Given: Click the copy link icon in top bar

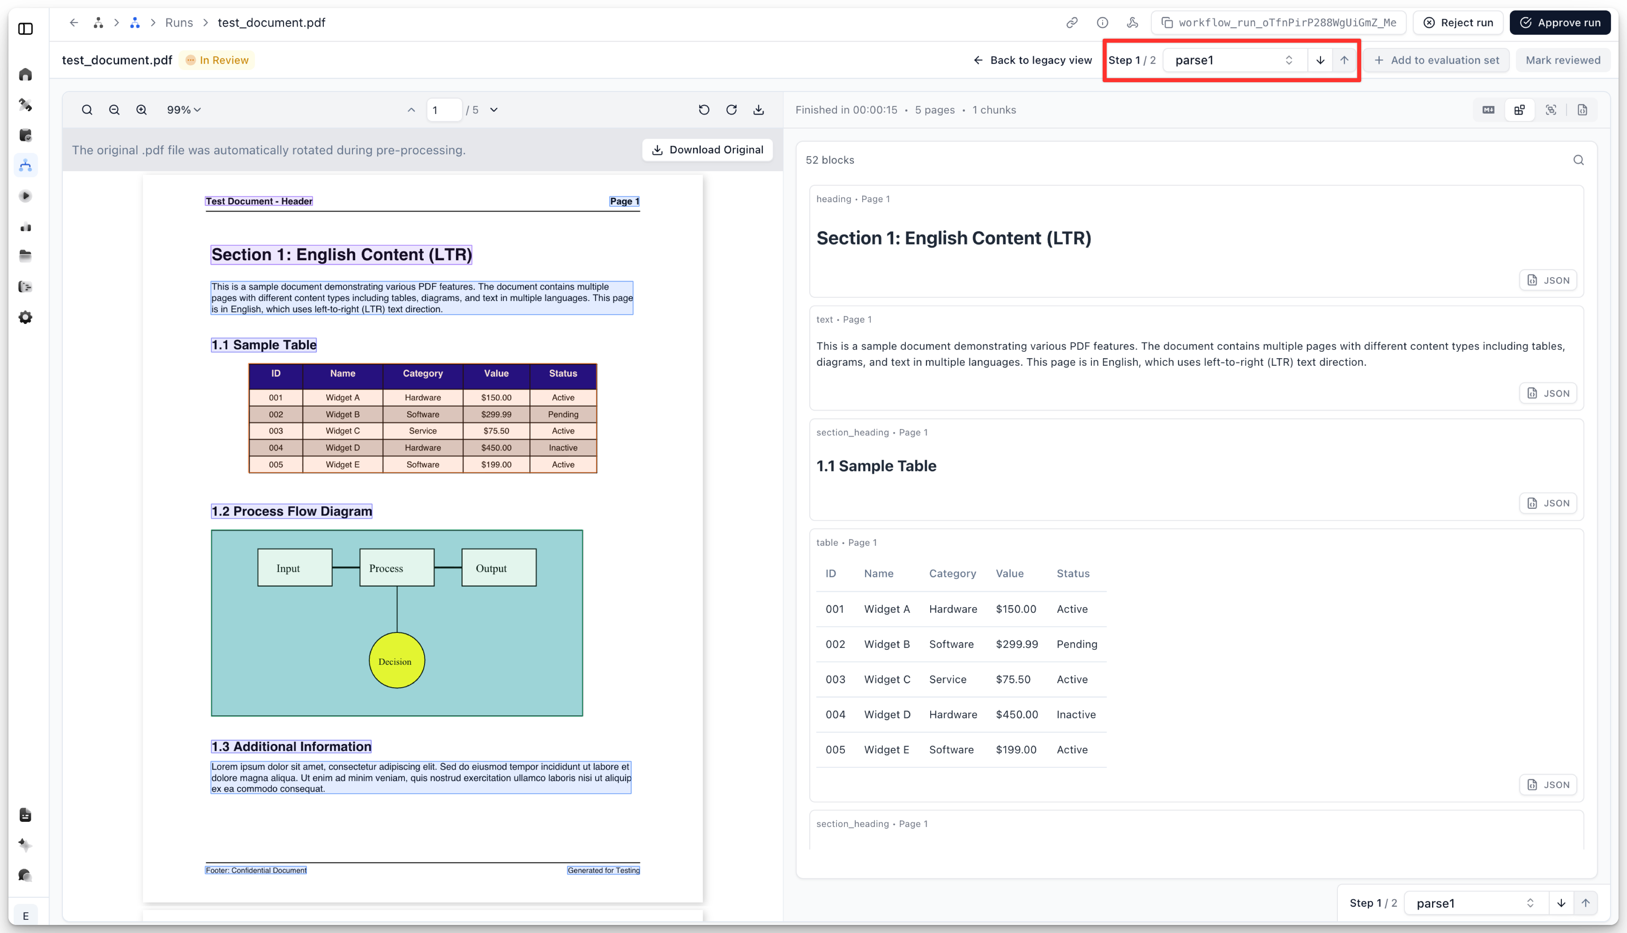Looking at the screenshot, I should [1072, 23].
